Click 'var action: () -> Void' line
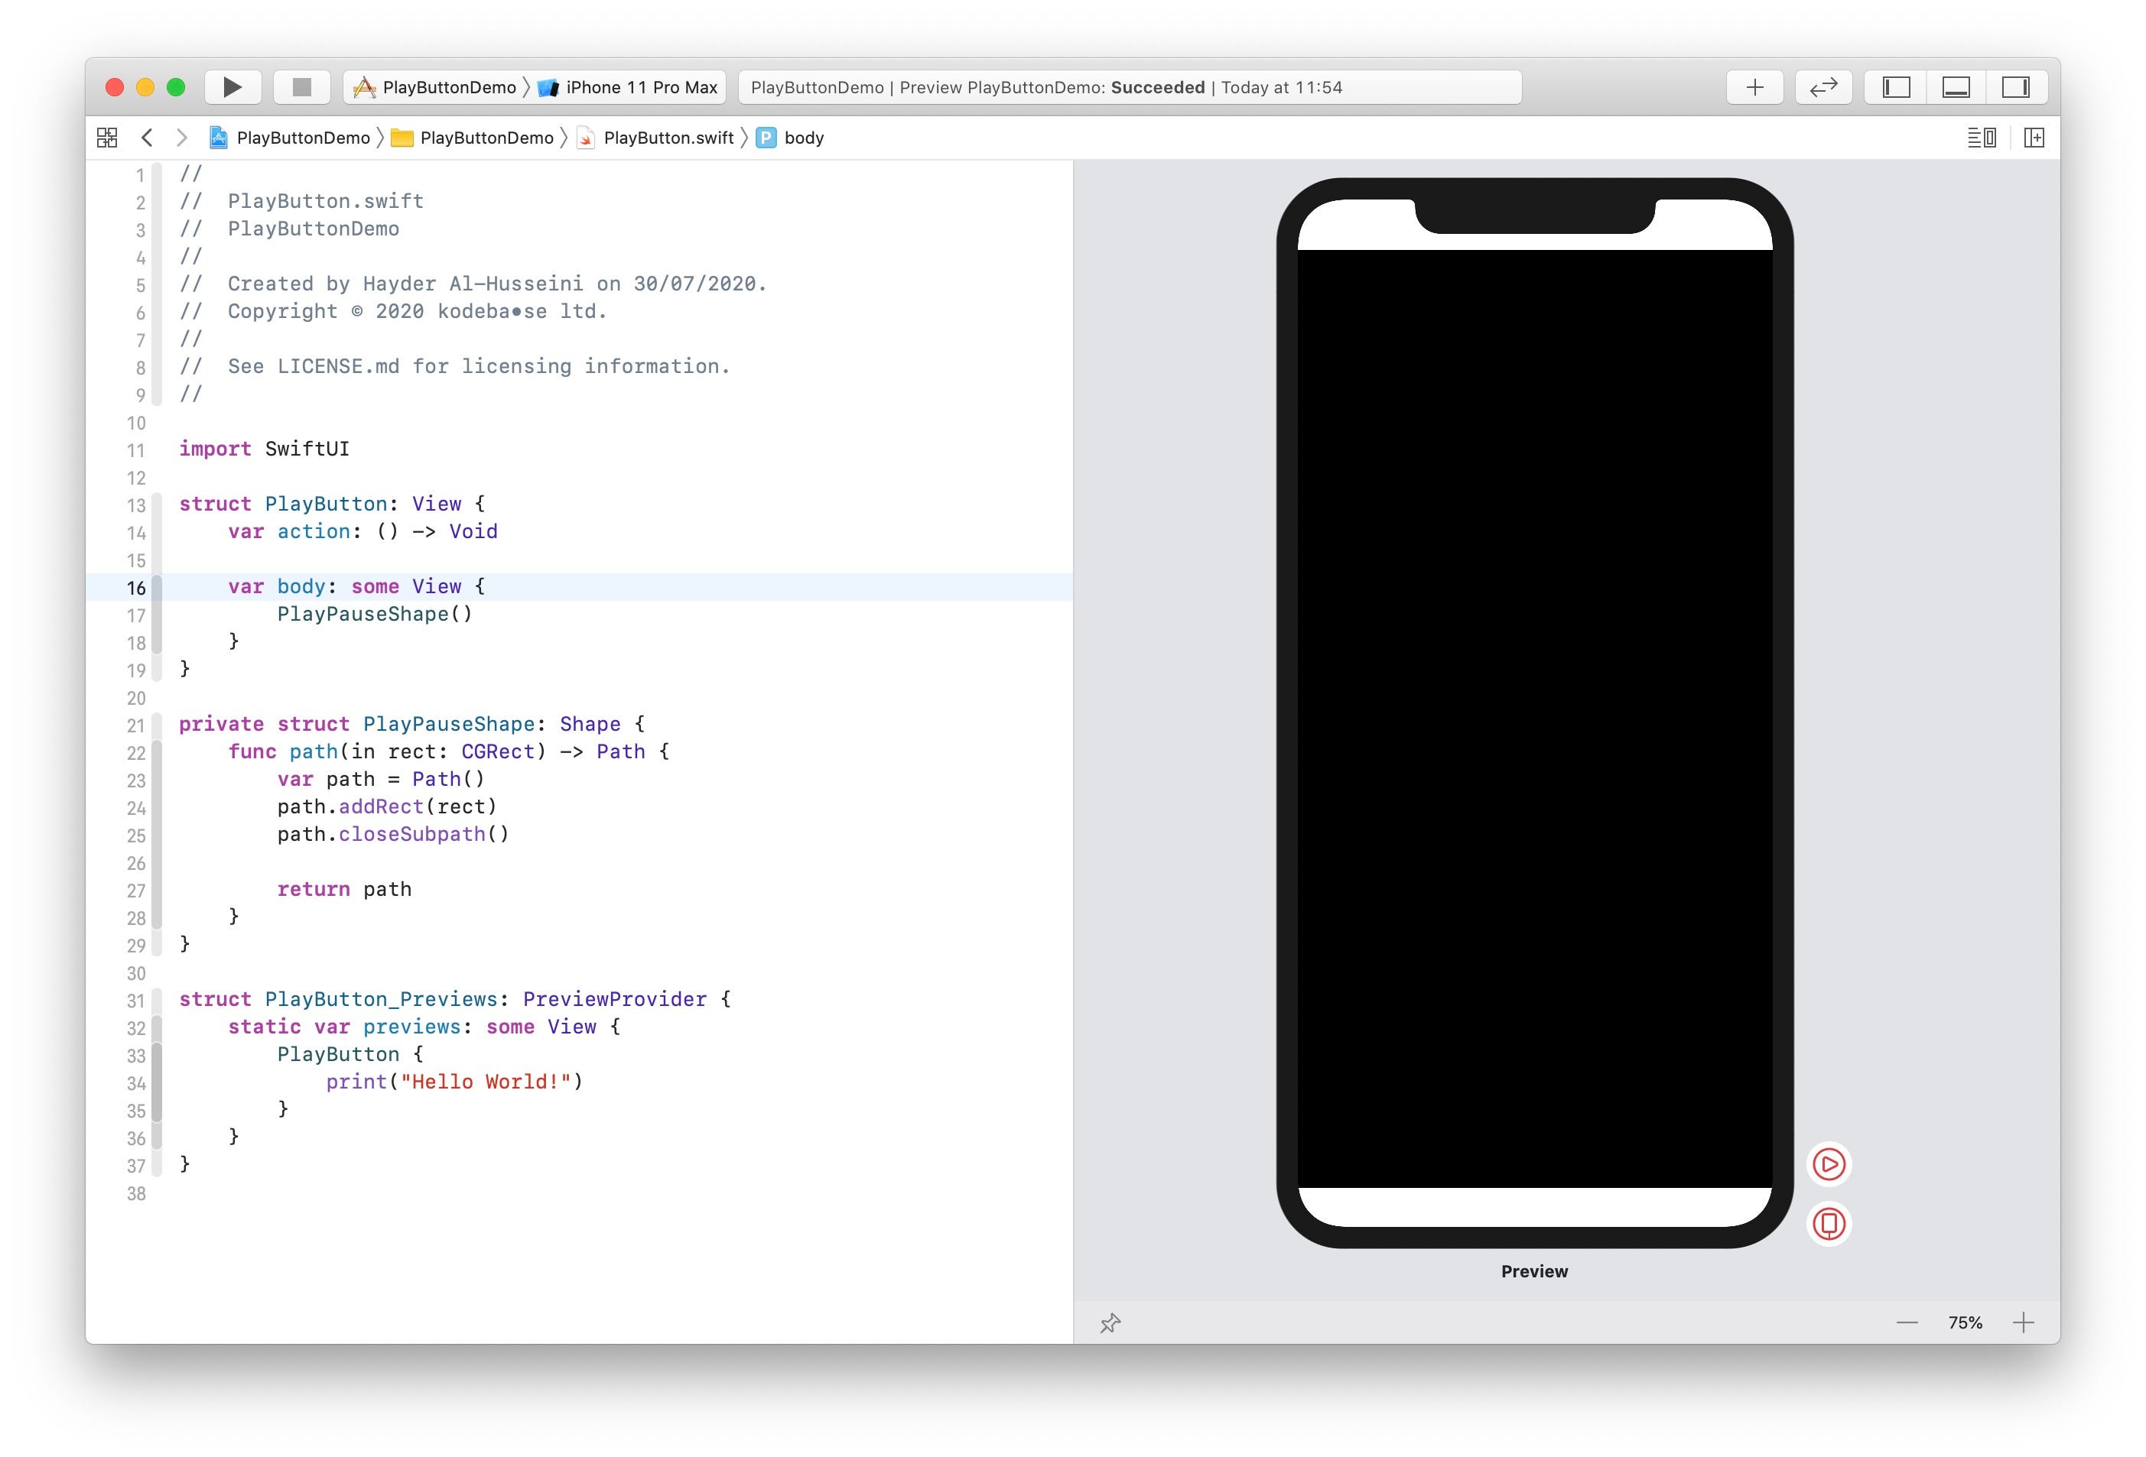 pos(363,531)
